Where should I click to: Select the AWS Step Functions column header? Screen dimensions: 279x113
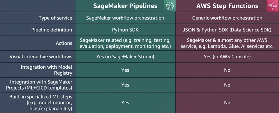227,6
